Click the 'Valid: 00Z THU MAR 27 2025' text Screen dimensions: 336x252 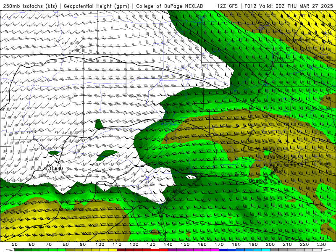(x=296, y=6)
